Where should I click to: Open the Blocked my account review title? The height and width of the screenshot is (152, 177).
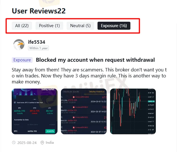[x=95, y=60]
